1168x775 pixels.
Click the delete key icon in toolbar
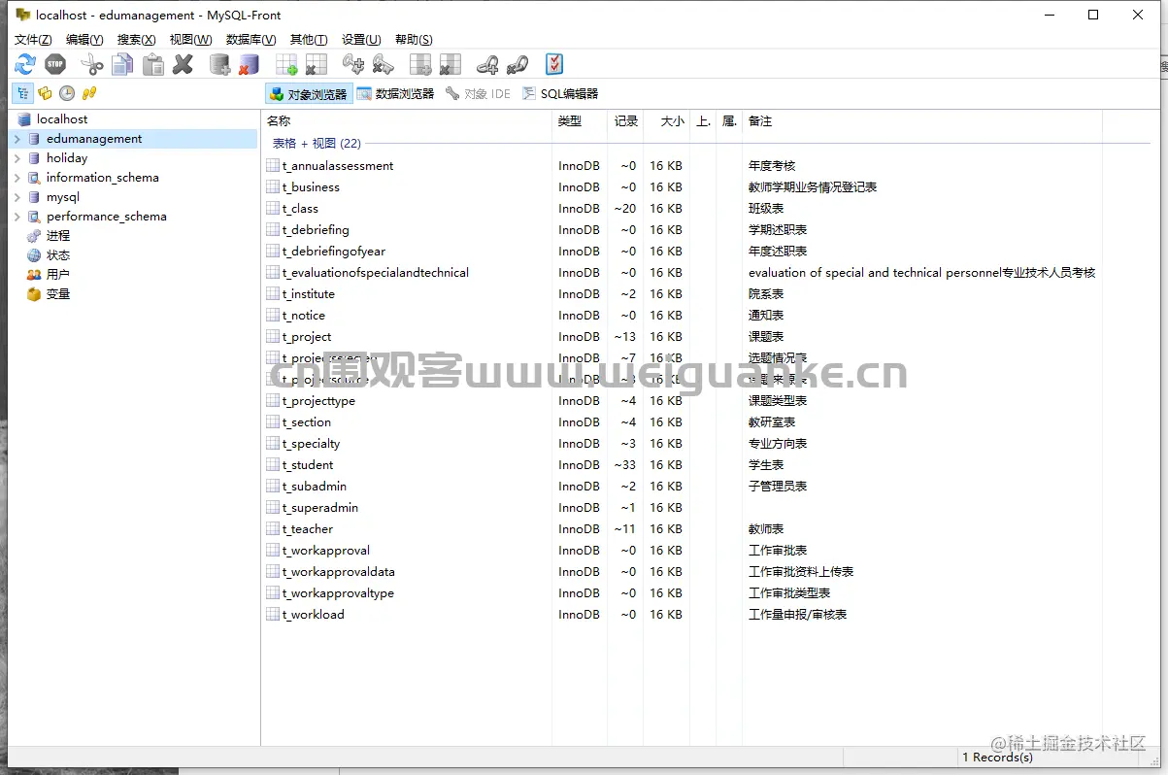click(x=384, y=65)
